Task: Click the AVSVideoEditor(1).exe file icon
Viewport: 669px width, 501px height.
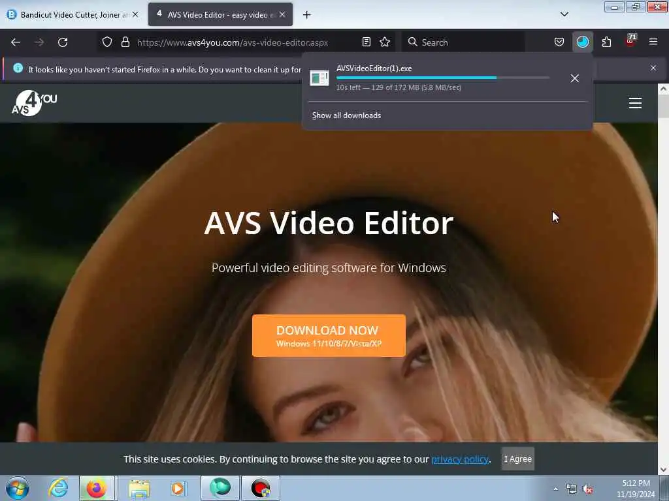Action: tap(319, 78)
